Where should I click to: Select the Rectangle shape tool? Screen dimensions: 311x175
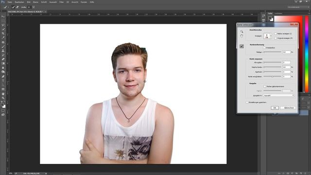(3, 89)
